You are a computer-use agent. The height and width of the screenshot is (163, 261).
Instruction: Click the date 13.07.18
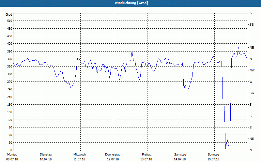pos(146,159)
